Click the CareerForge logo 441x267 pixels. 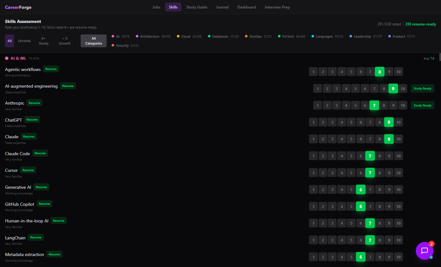tap(18, 7)
